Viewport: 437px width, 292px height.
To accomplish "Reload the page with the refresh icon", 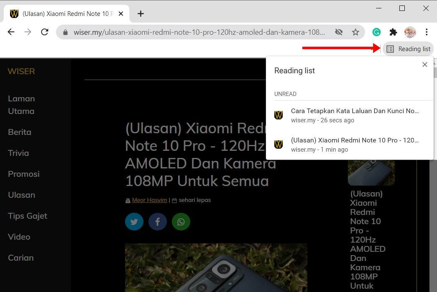I will pyautogui.click(x=45, y=32).
